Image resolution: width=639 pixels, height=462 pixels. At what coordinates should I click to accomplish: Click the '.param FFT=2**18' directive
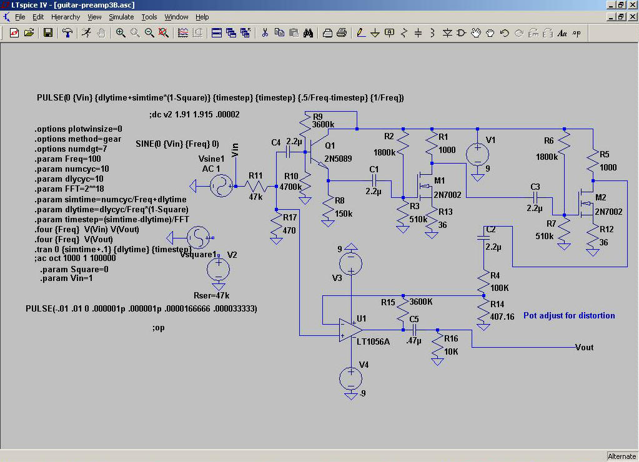tap(69, 189)
